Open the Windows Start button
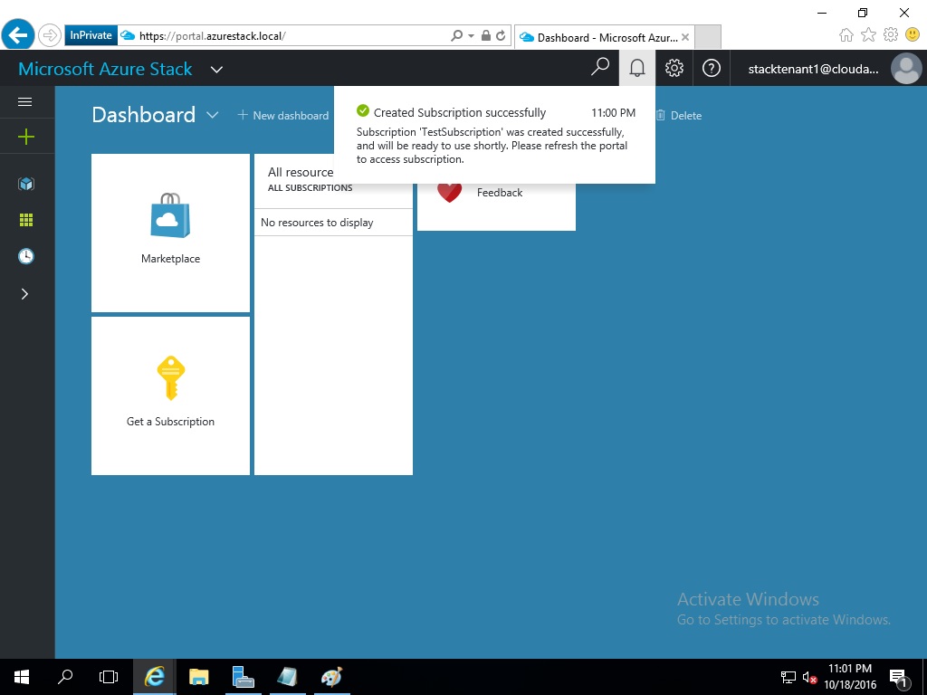927x695 pixels. (x=22, y=677)
